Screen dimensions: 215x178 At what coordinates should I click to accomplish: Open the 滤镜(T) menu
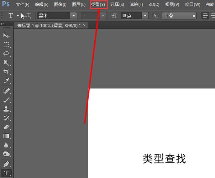point(136,5)
